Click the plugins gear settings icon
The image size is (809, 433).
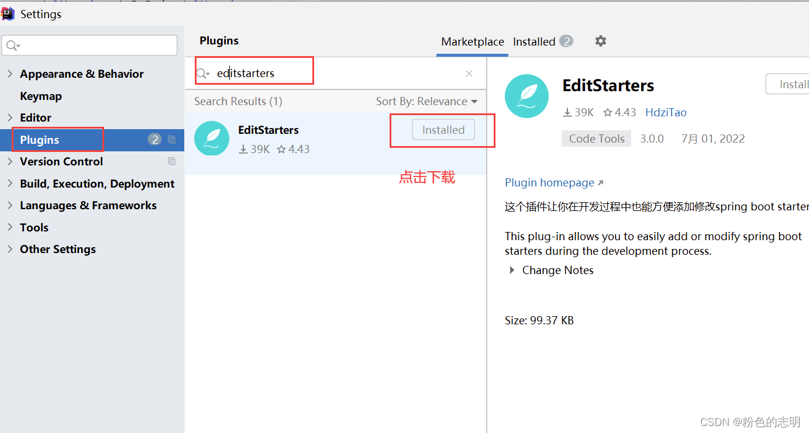(x=601, y=41)
